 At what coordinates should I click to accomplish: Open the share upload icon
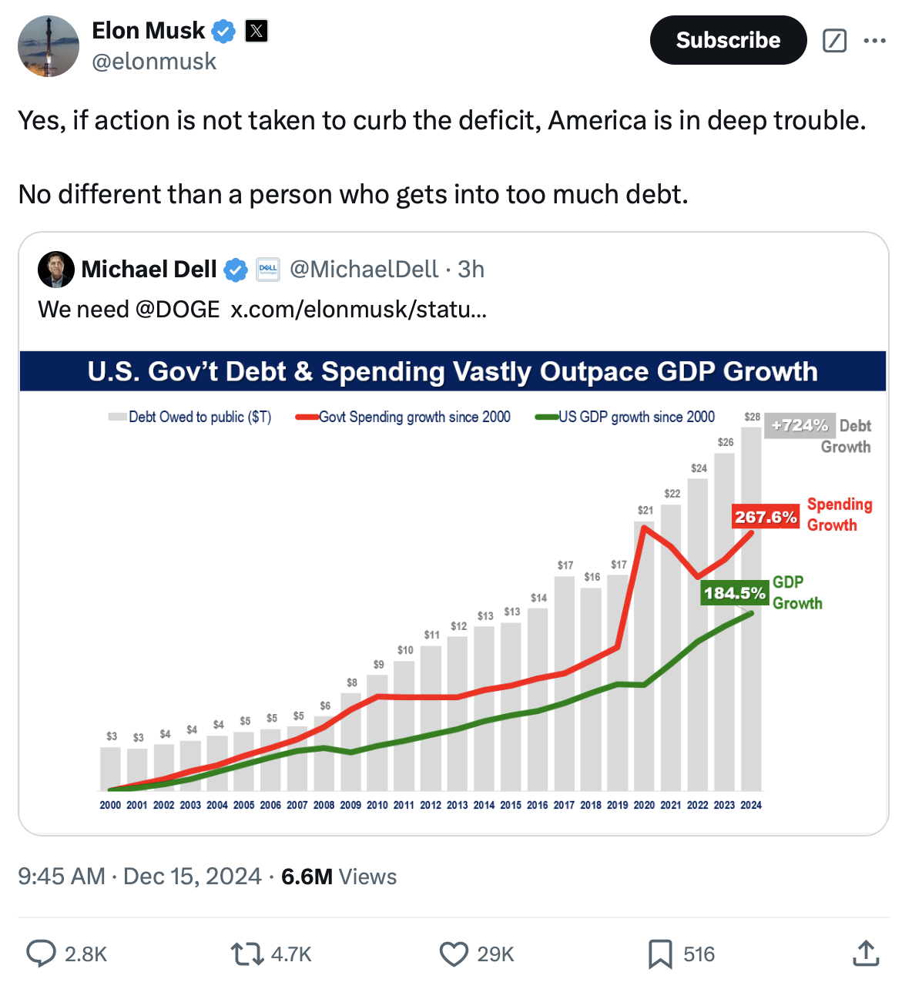pos(867,954)
